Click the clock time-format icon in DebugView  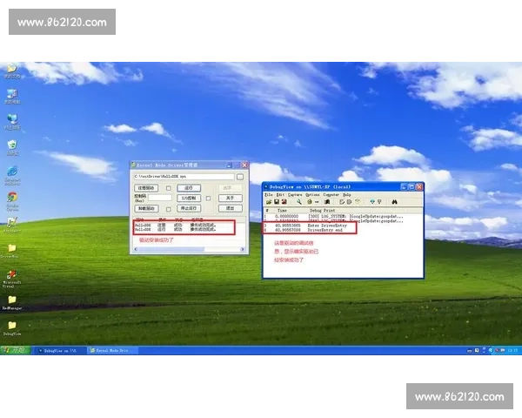click(358, 202)
